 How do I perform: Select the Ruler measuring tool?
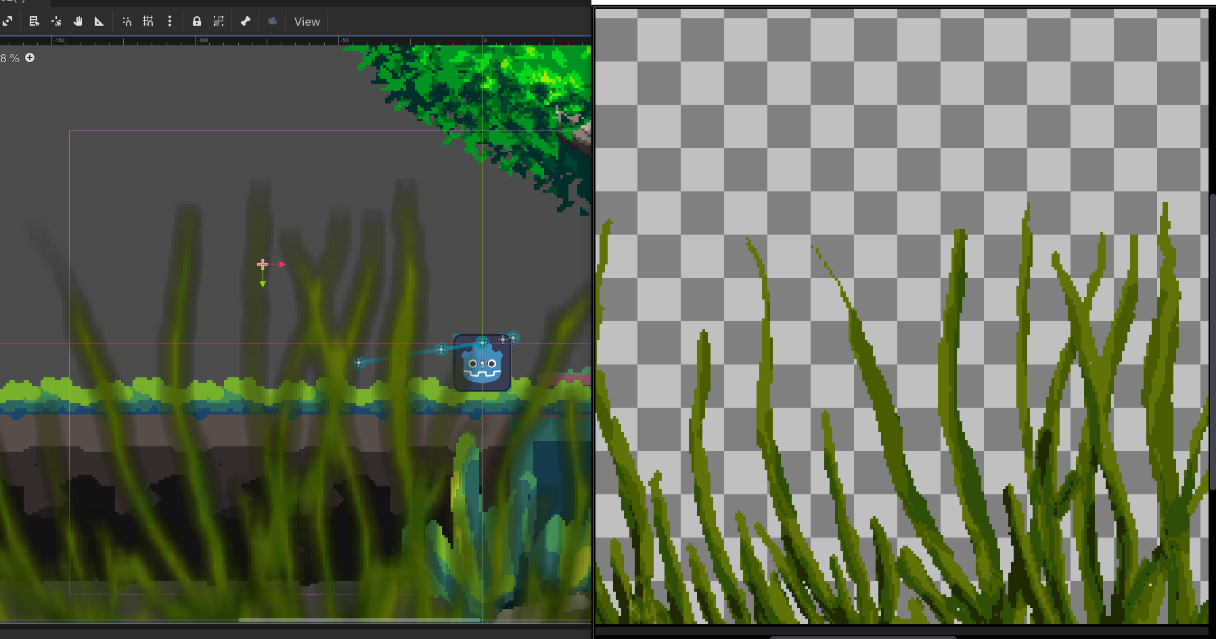point(99,22)
